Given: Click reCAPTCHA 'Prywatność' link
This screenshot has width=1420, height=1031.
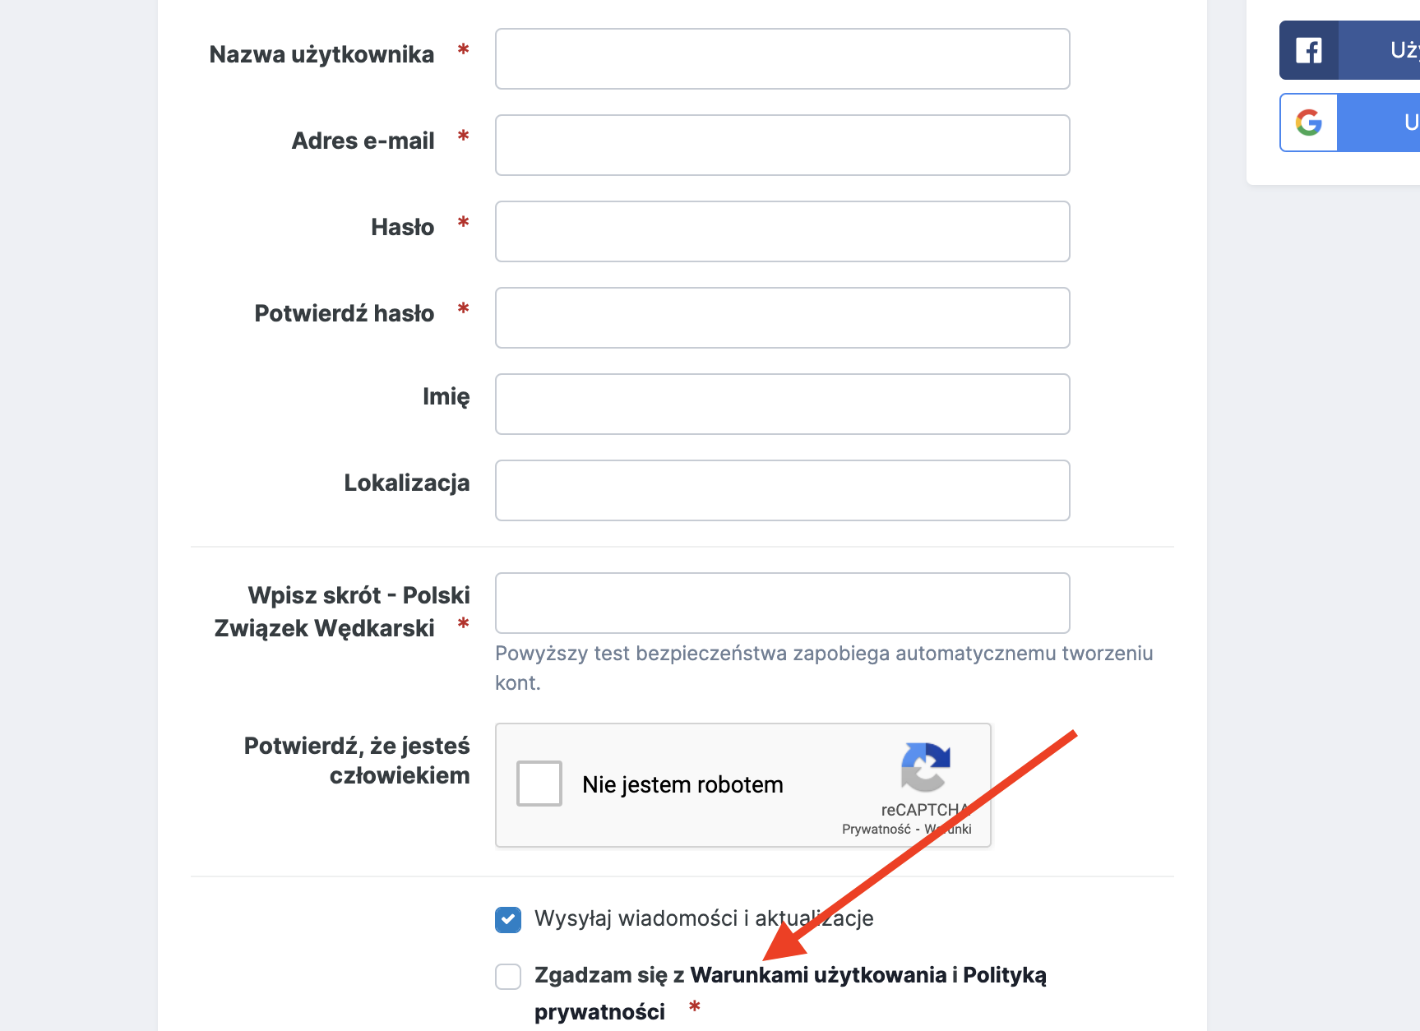Looking at the screenshot, I should pyautogui.click(x=876, y=829).
